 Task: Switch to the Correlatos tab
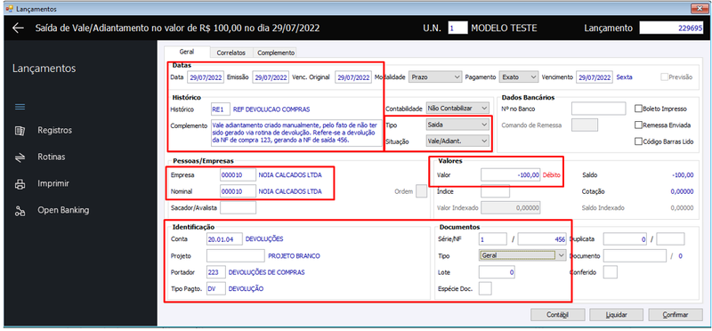231,52
